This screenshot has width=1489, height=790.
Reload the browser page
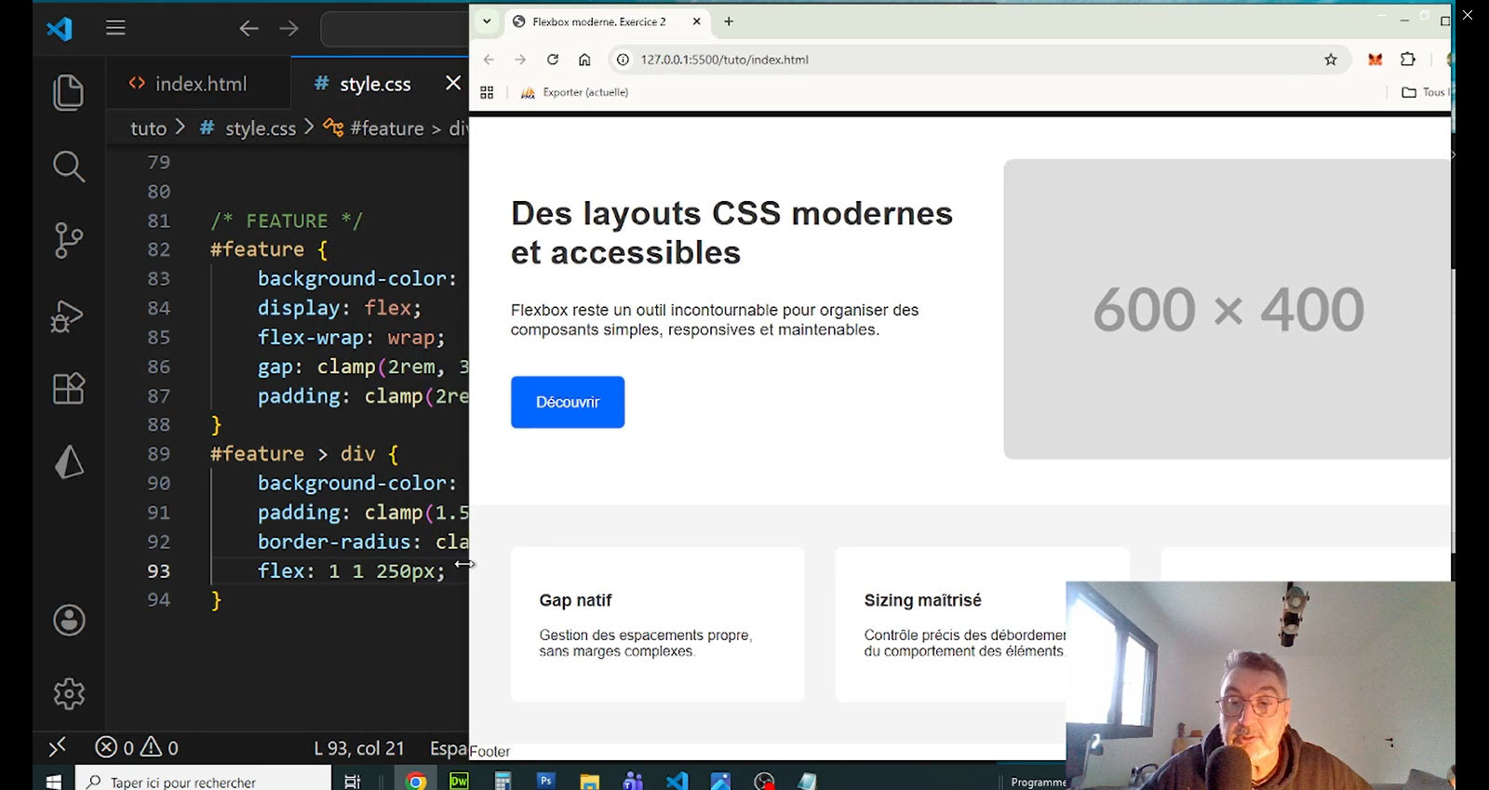coord(553,60)
